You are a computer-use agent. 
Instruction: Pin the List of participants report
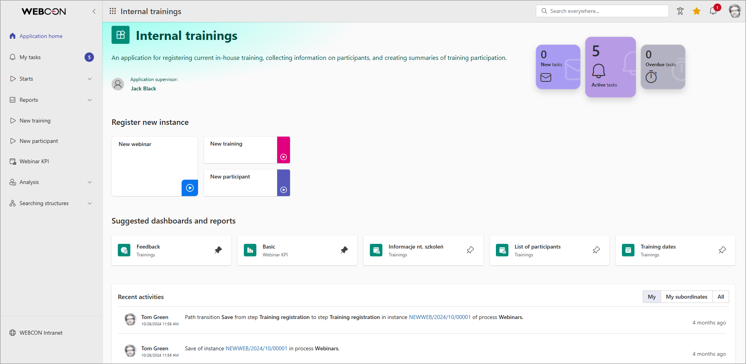(x=596, y=250)
